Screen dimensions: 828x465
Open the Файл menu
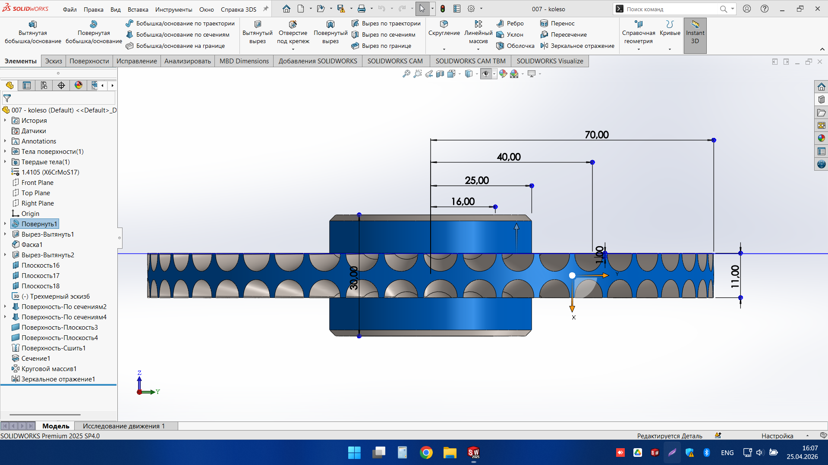pyautogui.click(x=69, y=9)
